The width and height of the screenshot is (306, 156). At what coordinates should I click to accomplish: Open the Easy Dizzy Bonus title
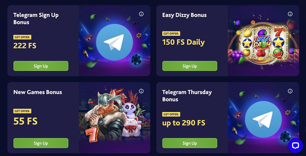point(184,15)
